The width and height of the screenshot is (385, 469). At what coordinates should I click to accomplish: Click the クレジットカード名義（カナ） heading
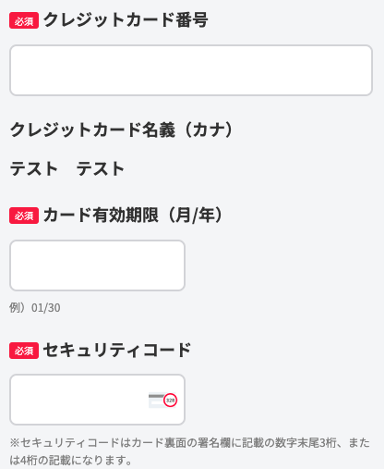click(x=122, y=130)
